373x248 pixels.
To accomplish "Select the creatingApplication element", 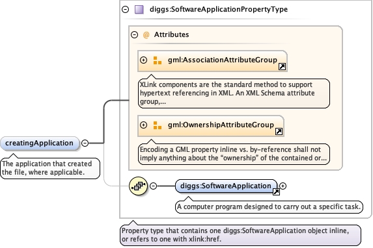I will [40, 143].
